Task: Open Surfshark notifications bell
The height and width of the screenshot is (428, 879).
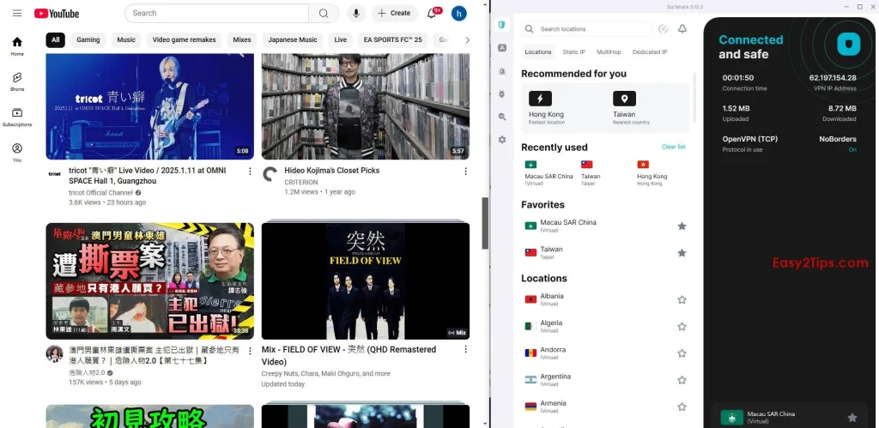Action: coord(682,28)
